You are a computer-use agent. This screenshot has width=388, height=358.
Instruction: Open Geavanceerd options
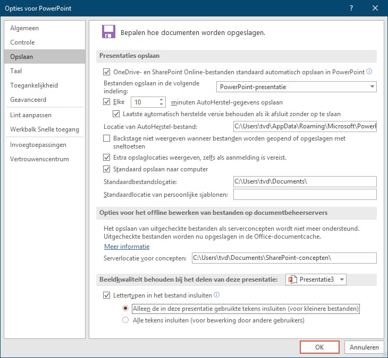pos(45,100)
